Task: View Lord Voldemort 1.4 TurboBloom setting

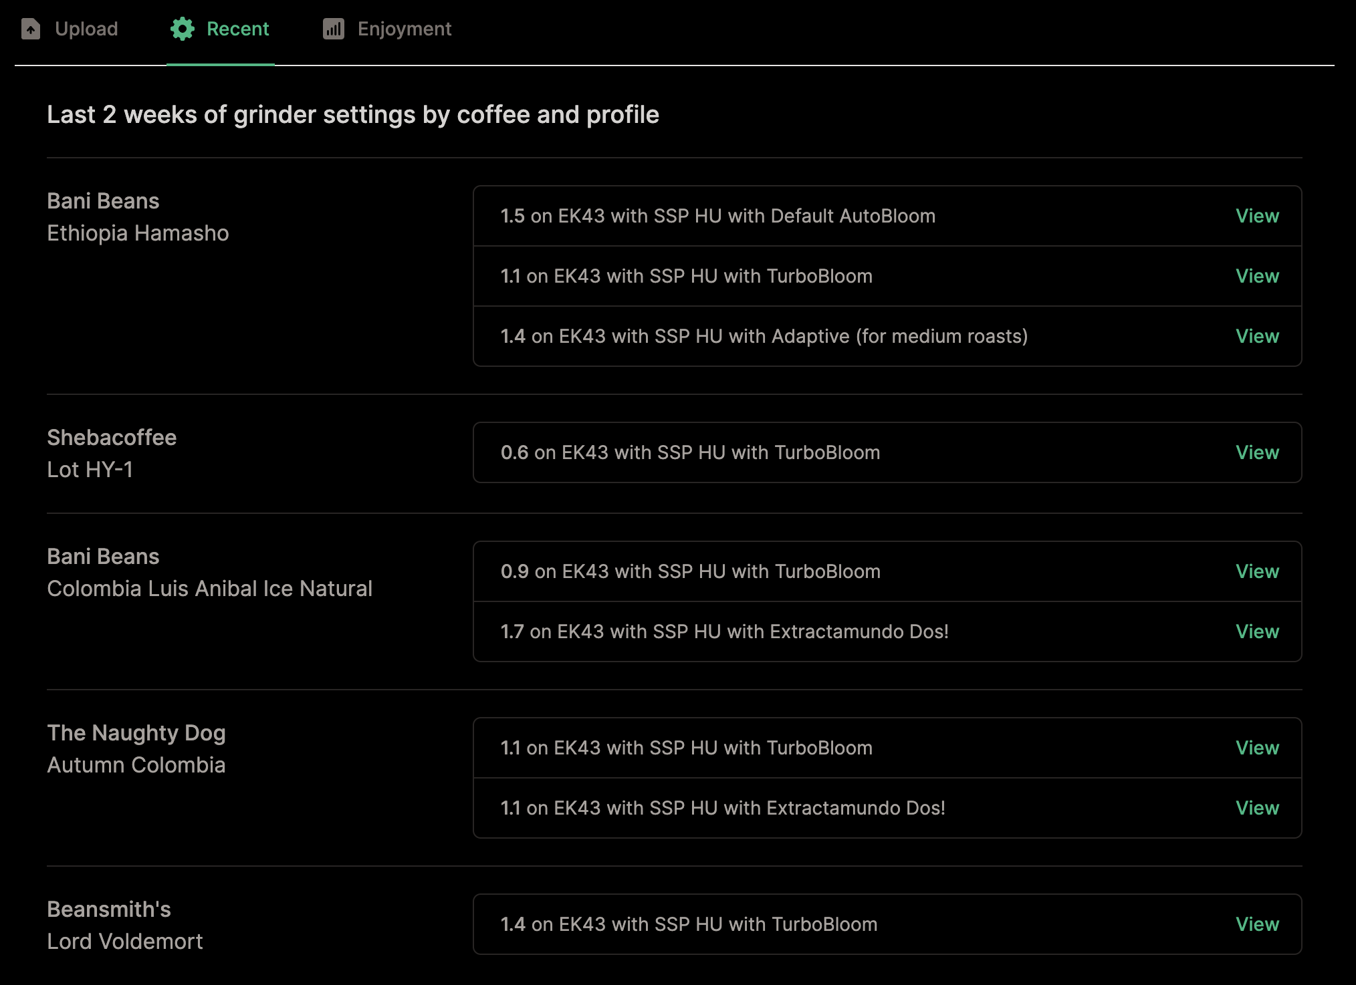Action: [x=1256, y=924]
